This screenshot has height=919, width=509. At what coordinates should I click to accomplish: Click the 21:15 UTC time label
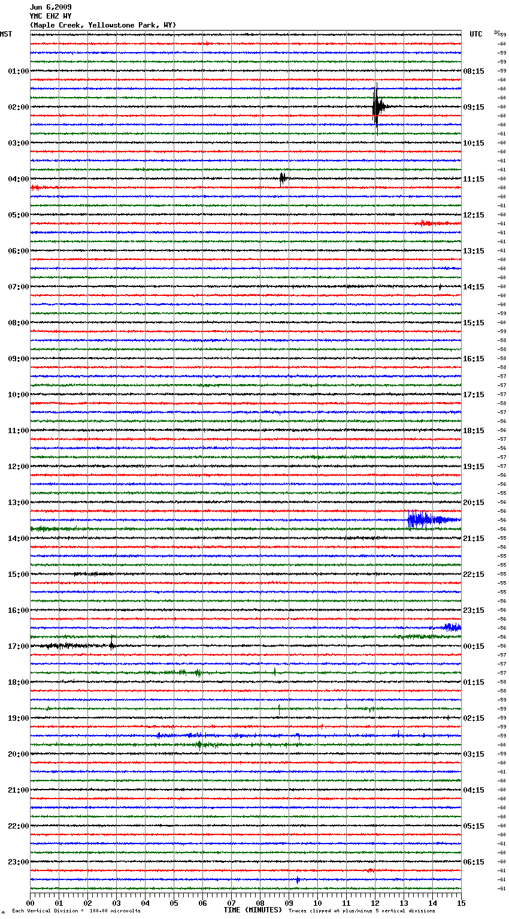tap(474, 539)
